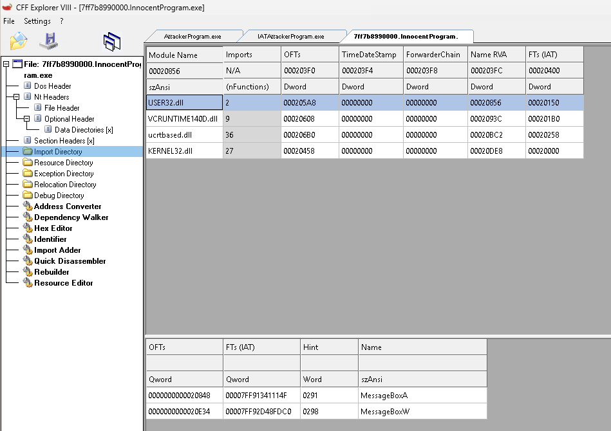Click the Dos Header page icon
This screenshot has width=611, height=431.
[27, 86]
